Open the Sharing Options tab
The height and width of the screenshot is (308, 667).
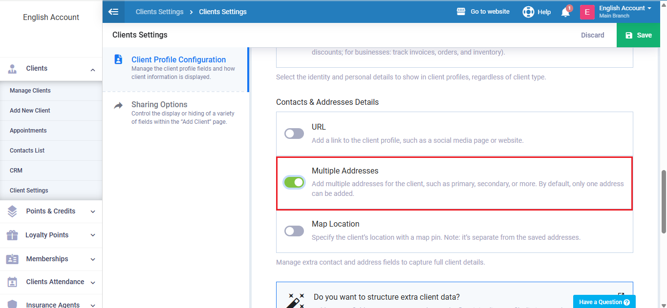click(x=159, y=105)
